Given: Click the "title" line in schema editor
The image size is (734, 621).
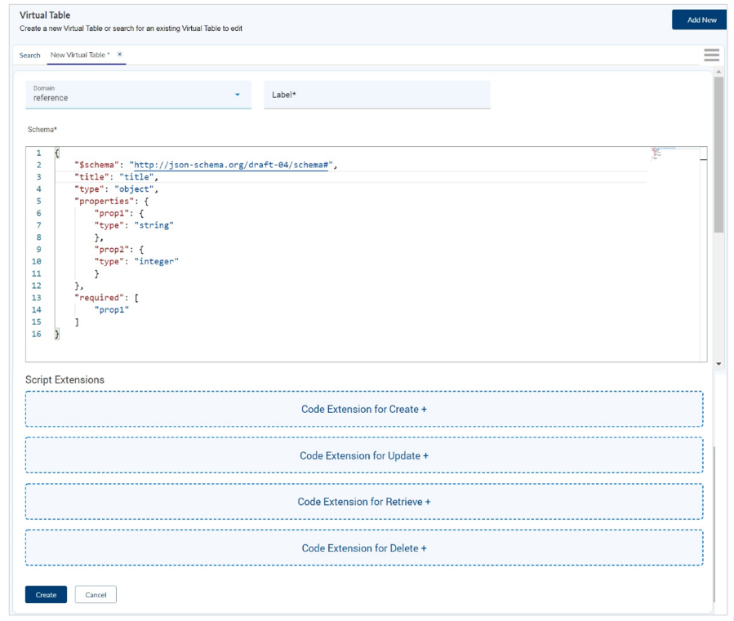Looking at the screenshot, I should pos(115,177).
